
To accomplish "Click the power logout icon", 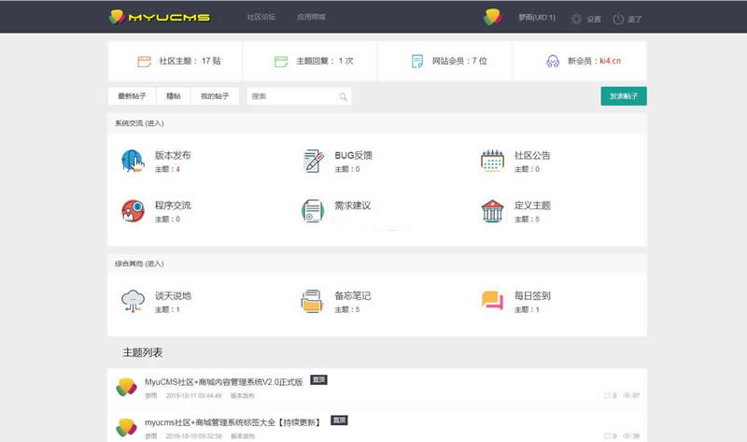I will pyautogui.click(x=618, y=19).
